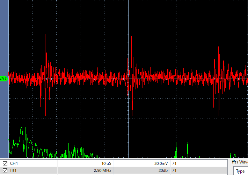Select the fft1 row label
Image resolution: width=248 pixels, height=175 pixels.
pyautogui.click(x=13, y=170)
